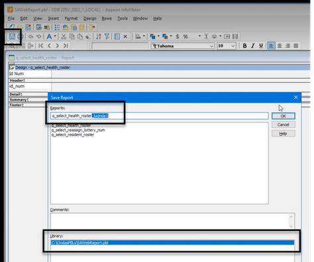The width and height of the screenshot is (314, 262).
Task: Toggle Underline formatting
Action: click(x=261, y=46)
